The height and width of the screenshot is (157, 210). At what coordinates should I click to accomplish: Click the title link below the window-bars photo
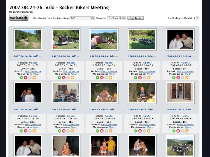(x=180, y=109)
